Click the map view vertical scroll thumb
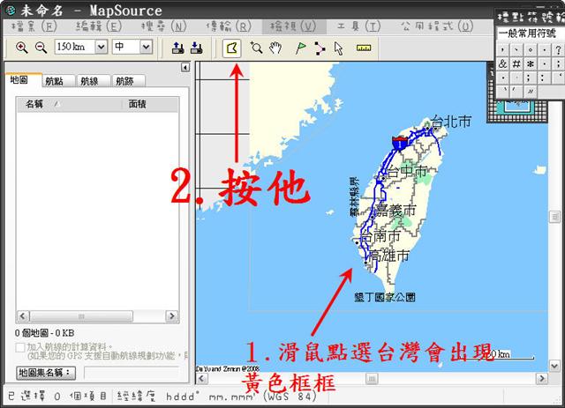Viewport: 565px width, 408px height. pos(555,217)
